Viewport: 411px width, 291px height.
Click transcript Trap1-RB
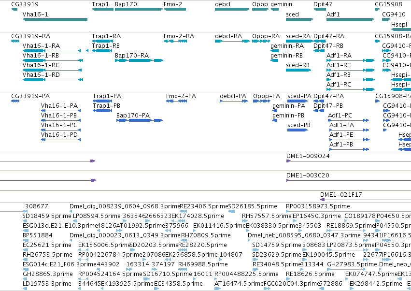click(102, 51)
